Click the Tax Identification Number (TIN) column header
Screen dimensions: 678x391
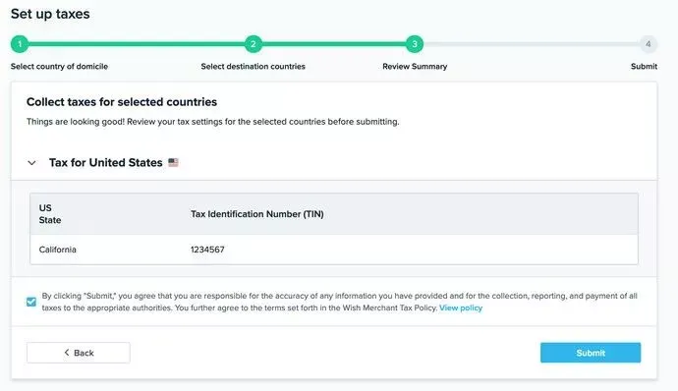(257, 214)
